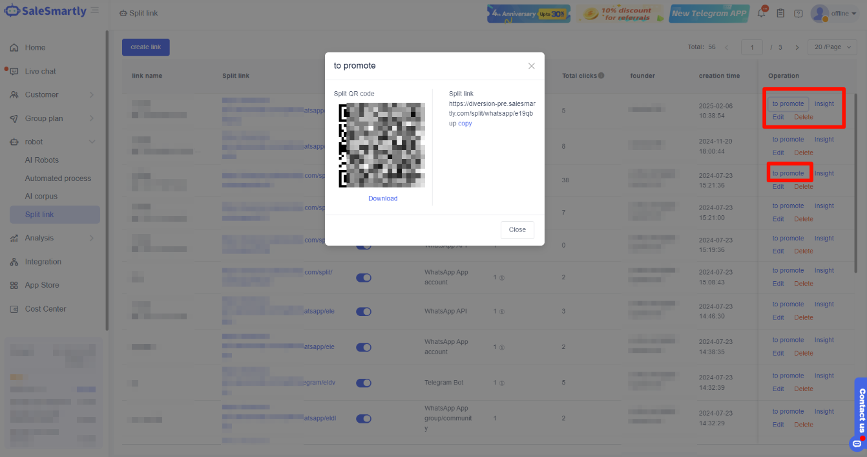Image resolution: width=867 pixels, height=457 pixels.
Task: Toggle the switch in the 15:08:43 row
Action: (364, 277)
